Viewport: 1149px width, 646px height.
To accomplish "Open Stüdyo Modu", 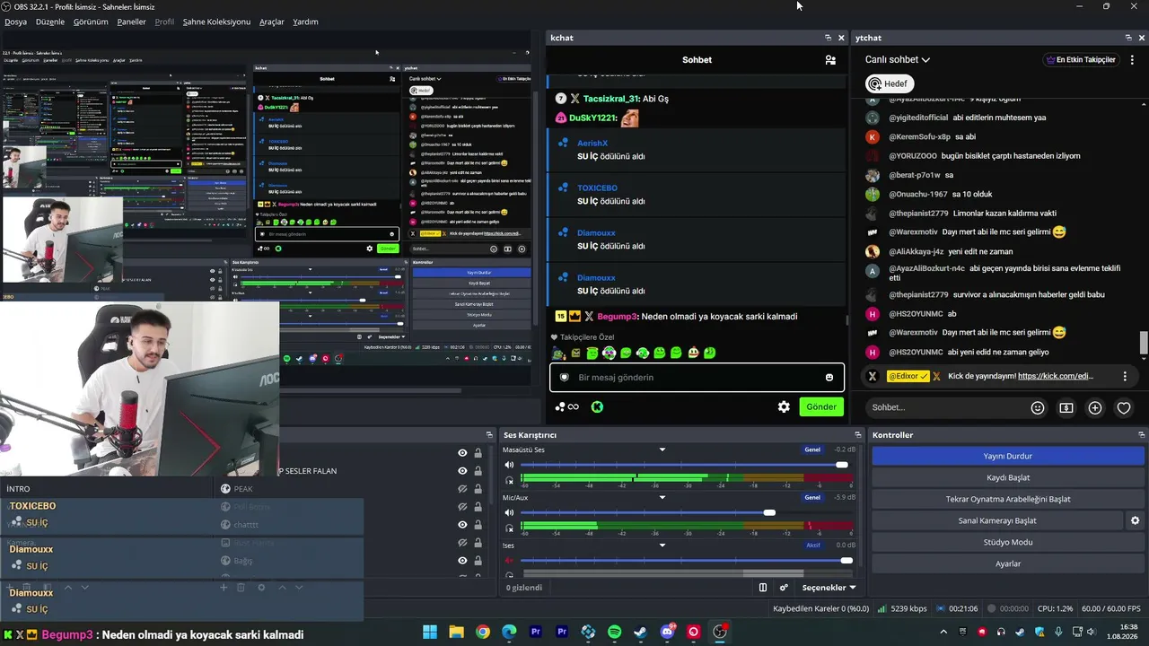I will (x=1007, y=542).
